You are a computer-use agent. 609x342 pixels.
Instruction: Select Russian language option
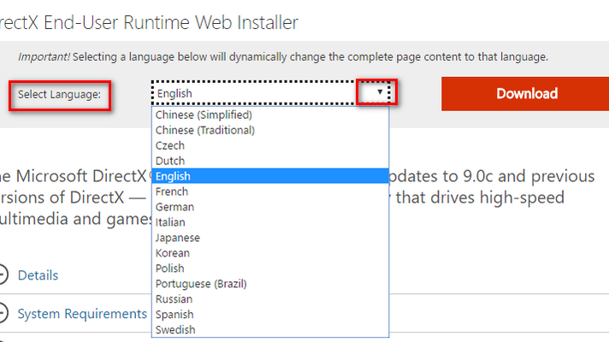tap(270, 299)
